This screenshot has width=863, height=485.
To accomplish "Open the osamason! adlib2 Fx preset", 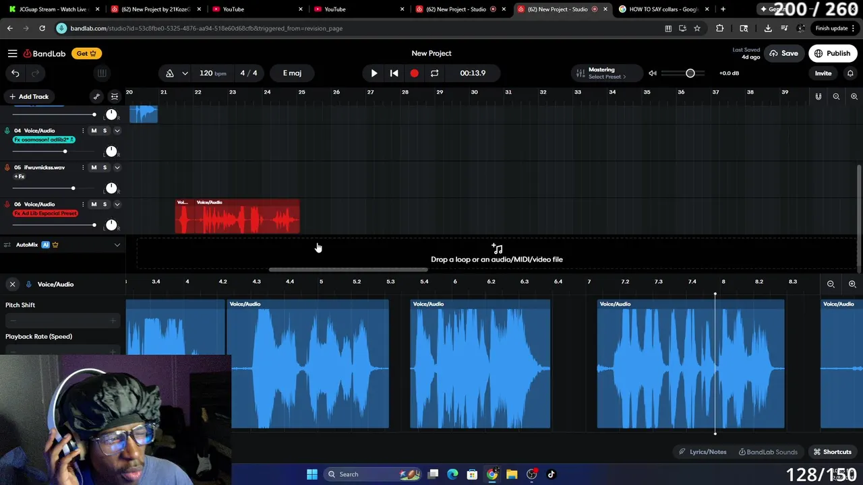I will coord(44,139).
